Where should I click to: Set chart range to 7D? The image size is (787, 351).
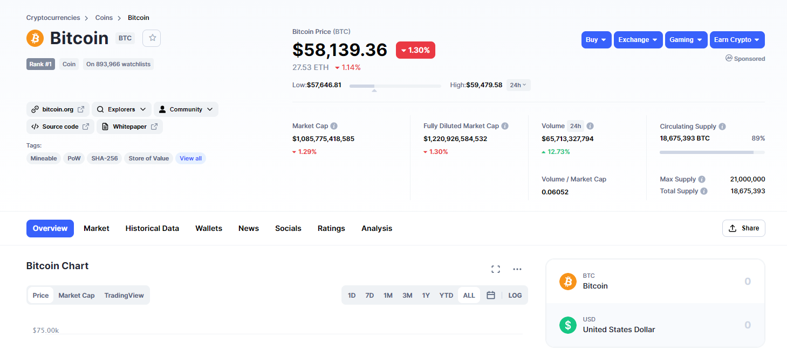coord(369,295)
